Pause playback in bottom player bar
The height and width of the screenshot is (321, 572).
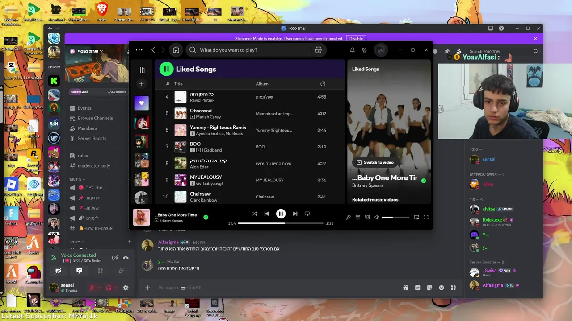coord(281,214)
